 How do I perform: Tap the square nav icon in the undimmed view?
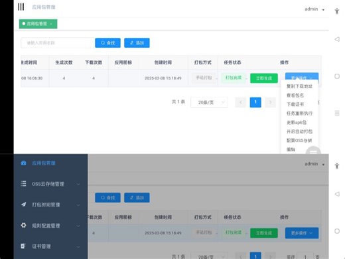[x=337, y=76]
